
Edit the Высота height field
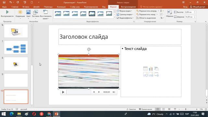point(189,12)
